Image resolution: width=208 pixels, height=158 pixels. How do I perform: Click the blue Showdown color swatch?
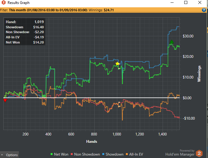point(103,154)
